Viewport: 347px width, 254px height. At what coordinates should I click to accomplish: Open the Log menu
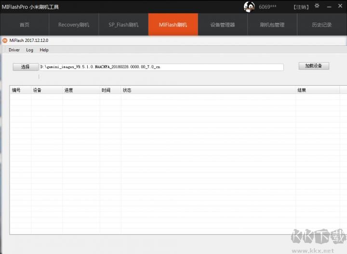coord(30,50)
